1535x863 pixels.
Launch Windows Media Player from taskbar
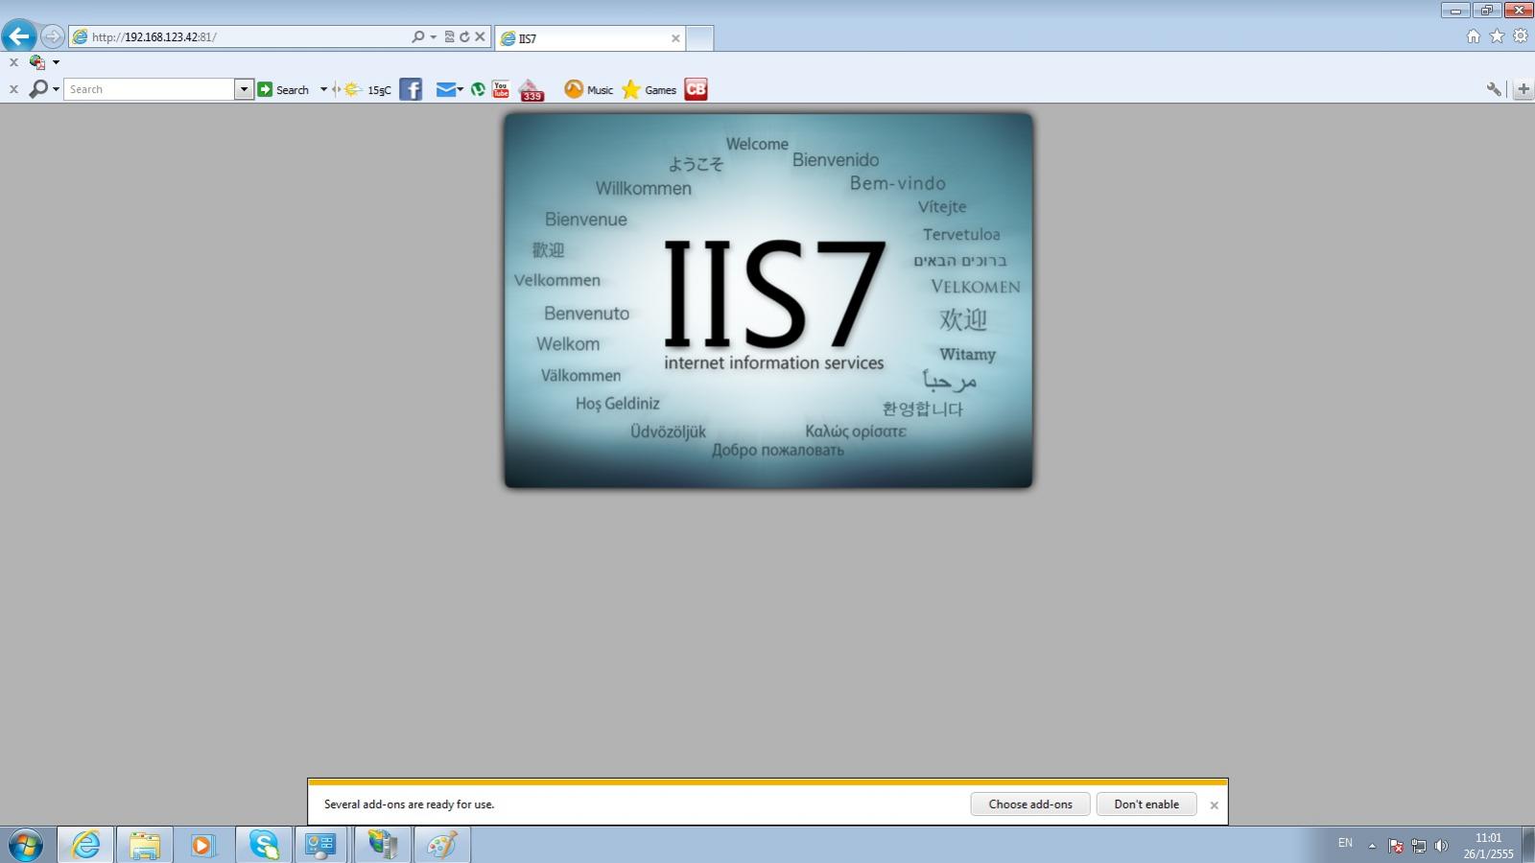pyautogui.click(x=203, y=845)
